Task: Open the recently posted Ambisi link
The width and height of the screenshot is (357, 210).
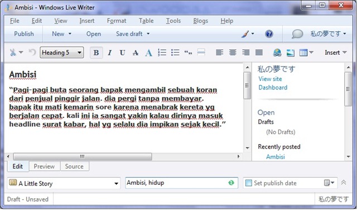Action: [276, 157]
